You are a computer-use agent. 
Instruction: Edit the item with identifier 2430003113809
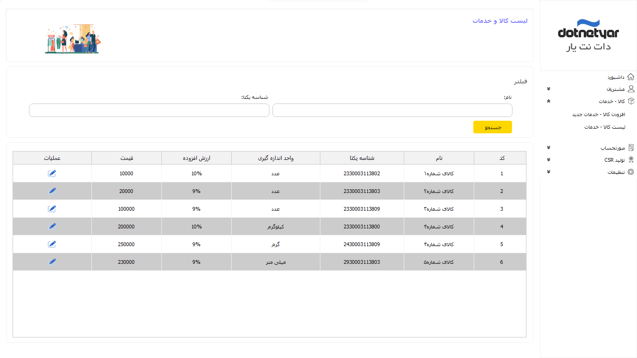(x=52, y=244)
